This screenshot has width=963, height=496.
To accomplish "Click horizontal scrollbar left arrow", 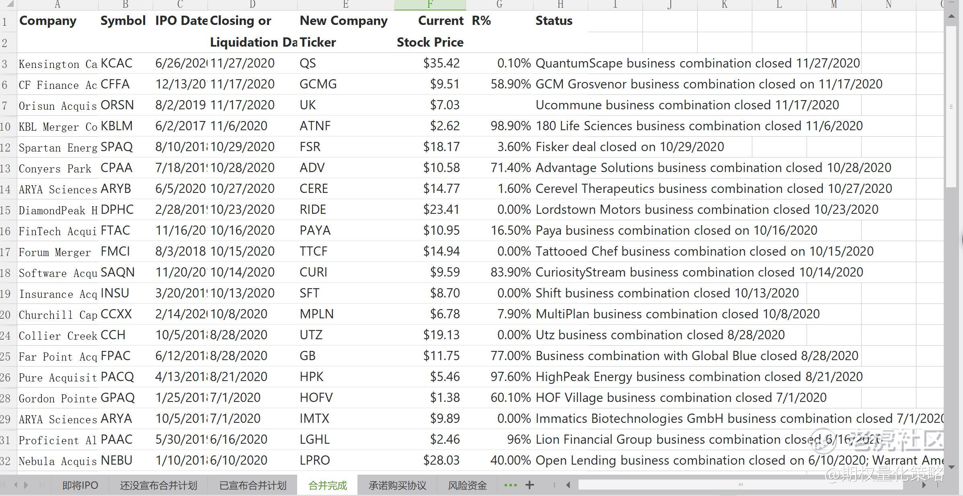I will [568, 485].
